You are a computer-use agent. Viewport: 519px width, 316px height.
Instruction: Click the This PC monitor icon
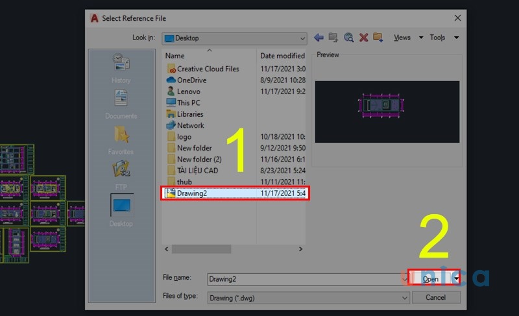click(x=171, y=103)
